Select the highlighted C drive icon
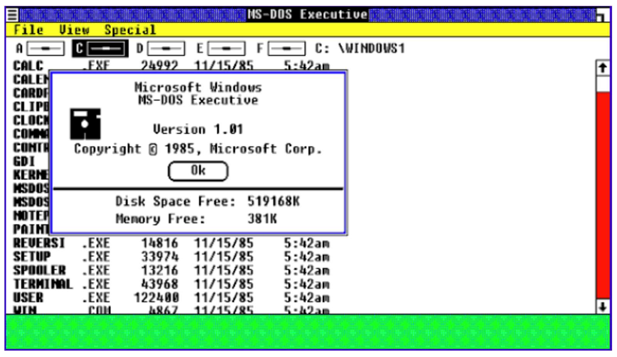 click(105, 49)
